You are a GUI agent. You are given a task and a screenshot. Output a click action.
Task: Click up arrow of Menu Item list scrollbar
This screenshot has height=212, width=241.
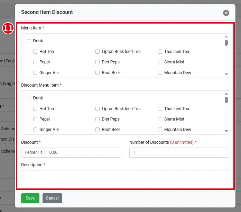(226, 37)
